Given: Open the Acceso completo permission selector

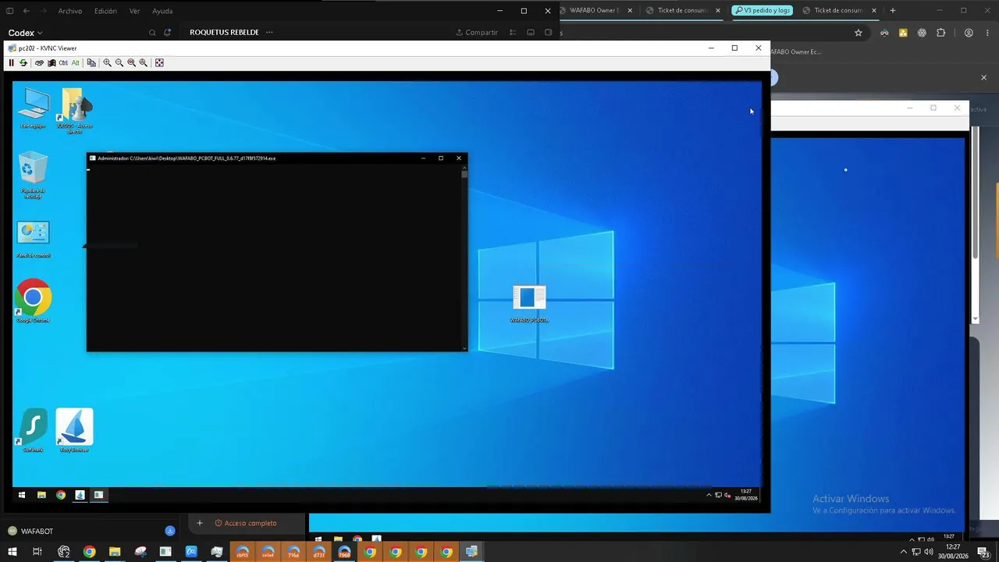Looking at the screenshot, I should 246,523.
